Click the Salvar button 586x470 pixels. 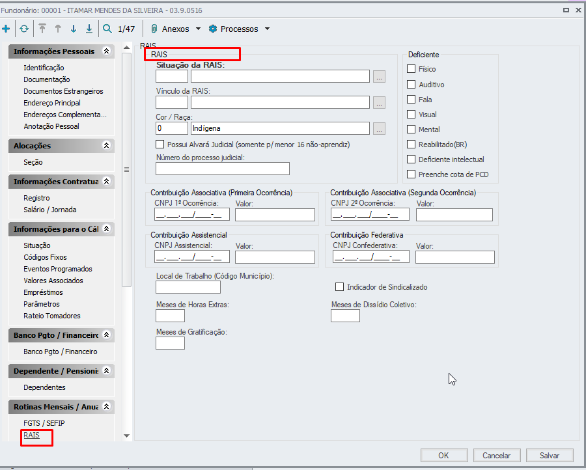tap(550, 456)
